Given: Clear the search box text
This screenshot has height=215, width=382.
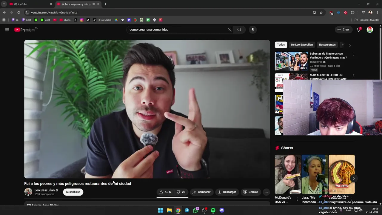Looking at the screenshot, I should 230,30.
